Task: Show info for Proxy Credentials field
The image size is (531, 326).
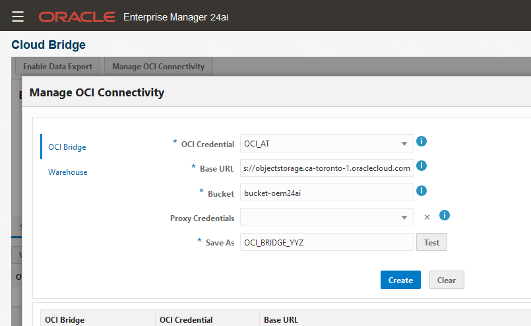Action: pos(445,215)
